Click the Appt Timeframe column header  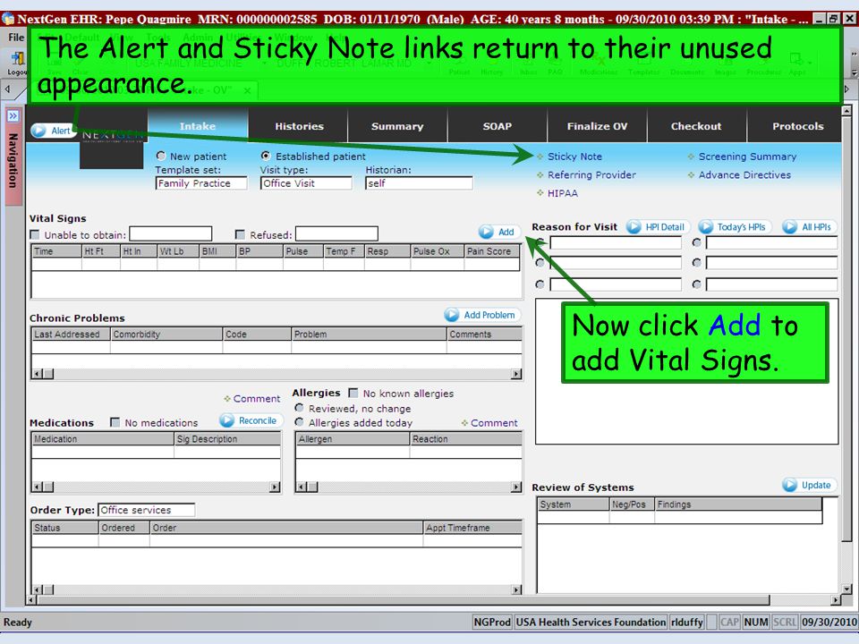472,528
